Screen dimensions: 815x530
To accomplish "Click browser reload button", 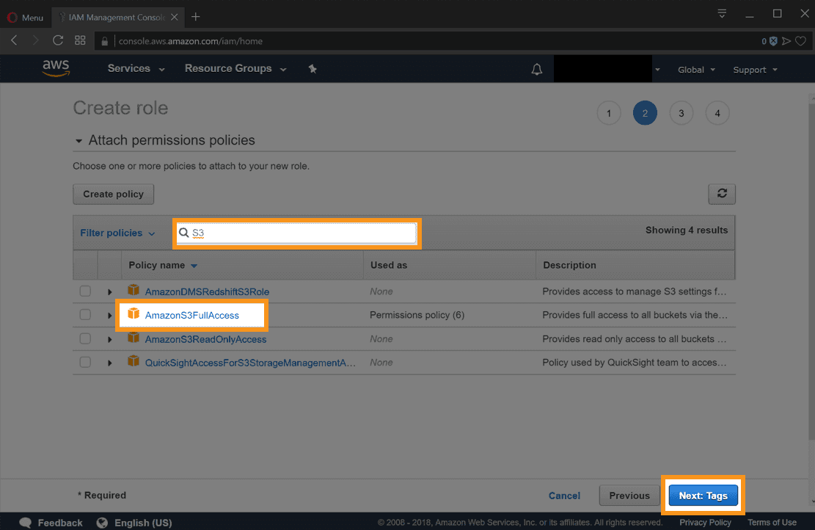I will (58, 41).
